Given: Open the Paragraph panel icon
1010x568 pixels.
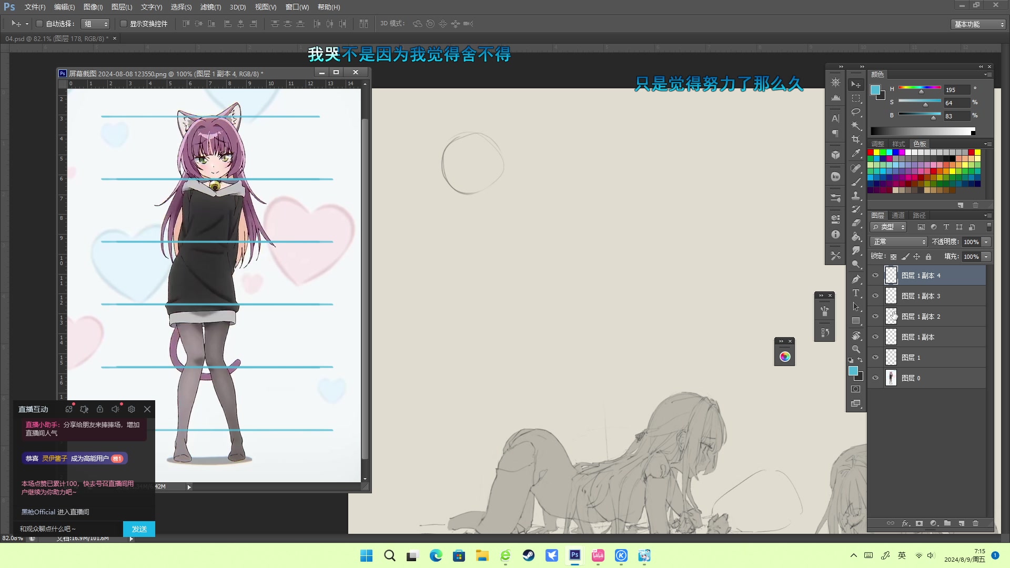Looking at the screenshot, I should coord(835,134).
